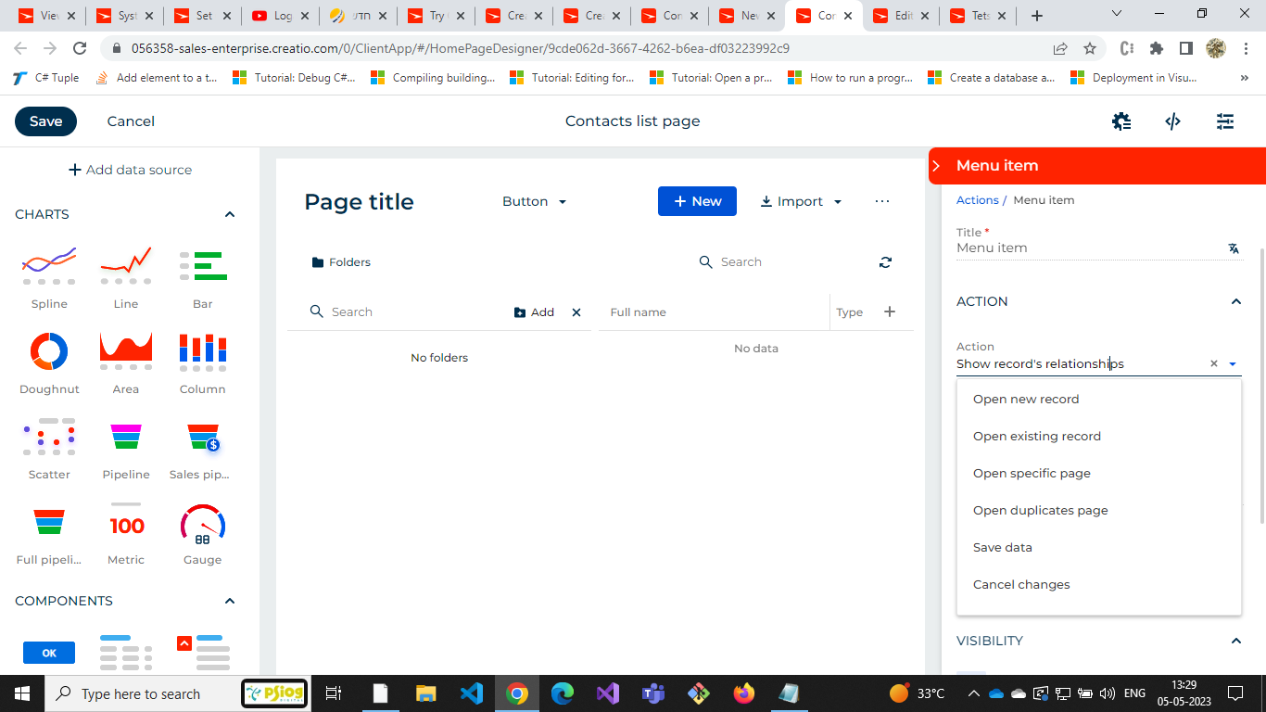Viewport: 1266px width, 712px height.
Task: Click the New button
Action: (697, 201)
